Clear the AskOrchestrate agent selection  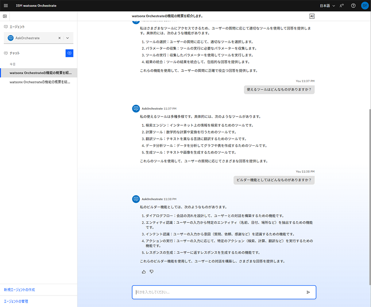pyautogui.click(x=59, y=38)
